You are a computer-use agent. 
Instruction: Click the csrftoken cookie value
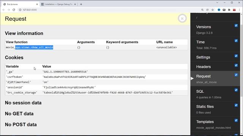tap(94, 77)
